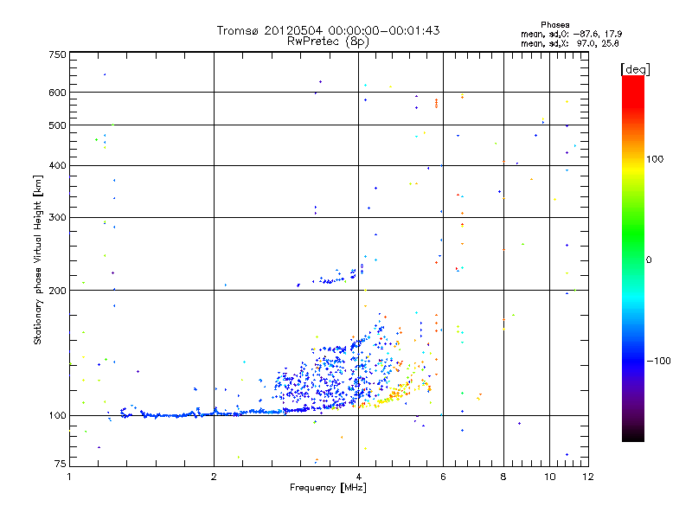Click the '[deg]' colorbar unit label
This screenshot has height=519, width=692.
pyautogui.click(x=635, y=69)
